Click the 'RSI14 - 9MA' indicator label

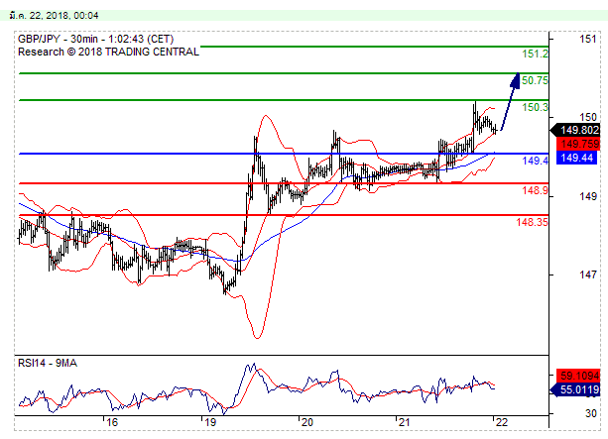[48, 363]
